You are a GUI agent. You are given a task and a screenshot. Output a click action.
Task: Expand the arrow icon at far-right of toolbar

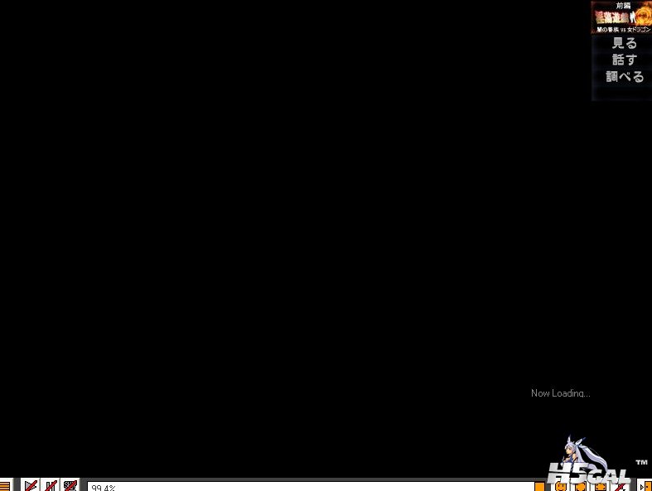pos(644,487)
